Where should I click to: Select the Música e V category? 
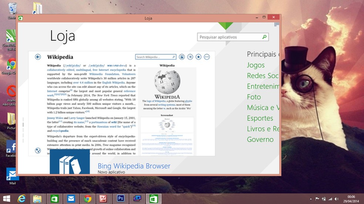[x=263, y=108]
